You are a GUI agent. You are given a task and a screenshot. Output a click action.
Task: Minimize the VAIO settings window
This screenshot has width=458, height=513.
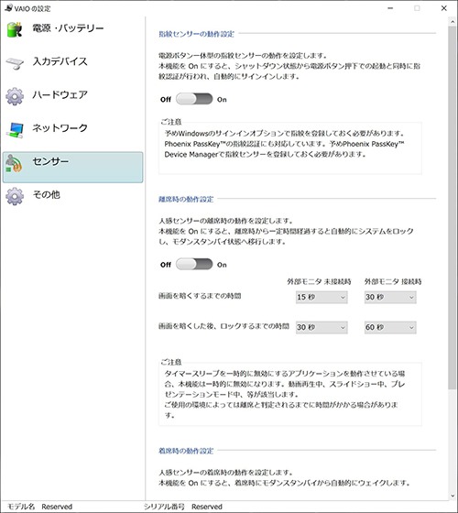click(x=390, y=8)
